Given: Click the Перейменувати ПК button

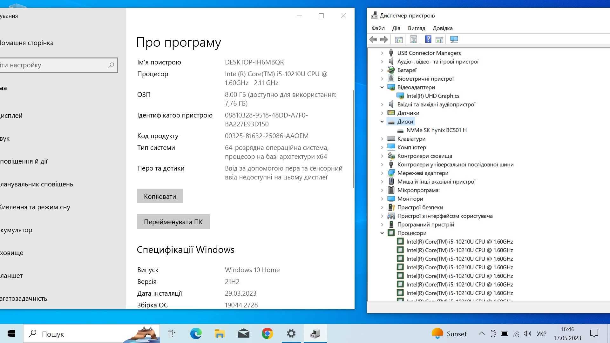Looking at the screenshot, I should [173, 222].
